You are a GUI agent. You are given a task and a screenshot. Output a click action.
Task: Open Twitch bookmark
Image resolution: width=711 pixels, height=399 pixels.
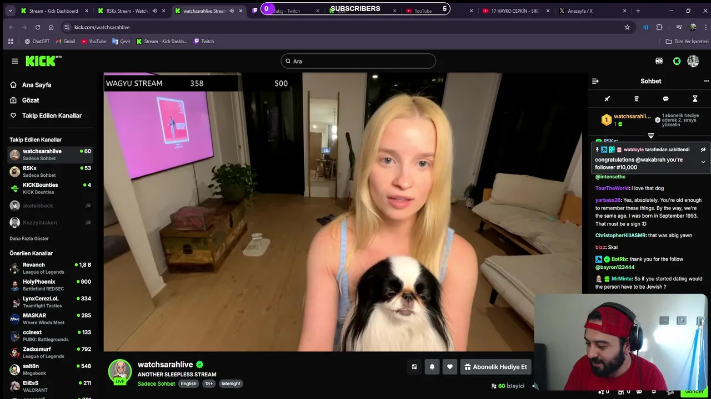pyautogui.click(x=204, y=41)
